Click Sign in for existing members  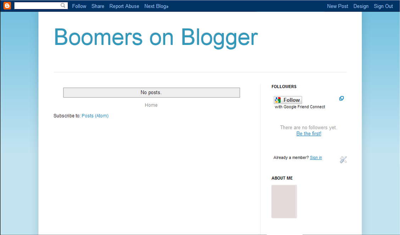click(316, 157)
